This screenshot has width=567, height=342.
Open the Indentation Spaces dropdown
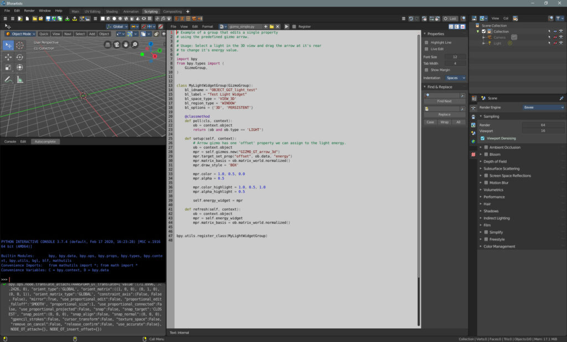(456, 78)
